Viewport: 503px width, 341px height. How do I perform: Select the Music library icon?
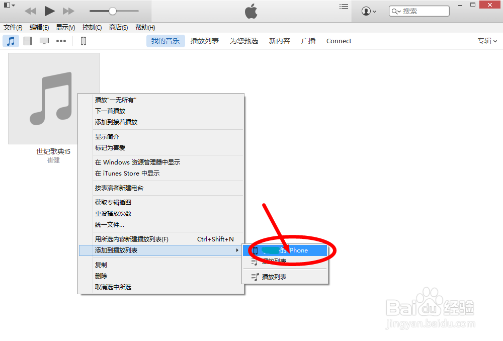tap(10, 41)
